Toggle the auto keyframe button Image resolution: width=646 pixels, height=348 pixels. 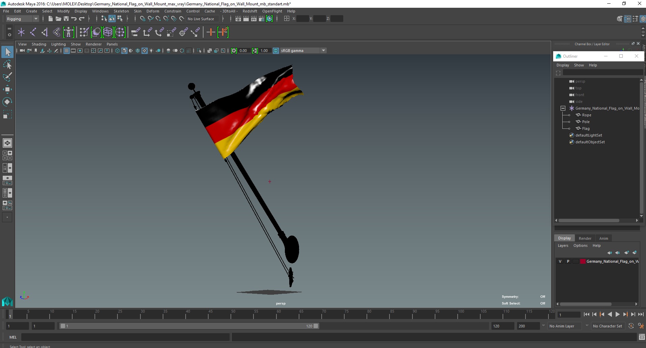point(631,326)
